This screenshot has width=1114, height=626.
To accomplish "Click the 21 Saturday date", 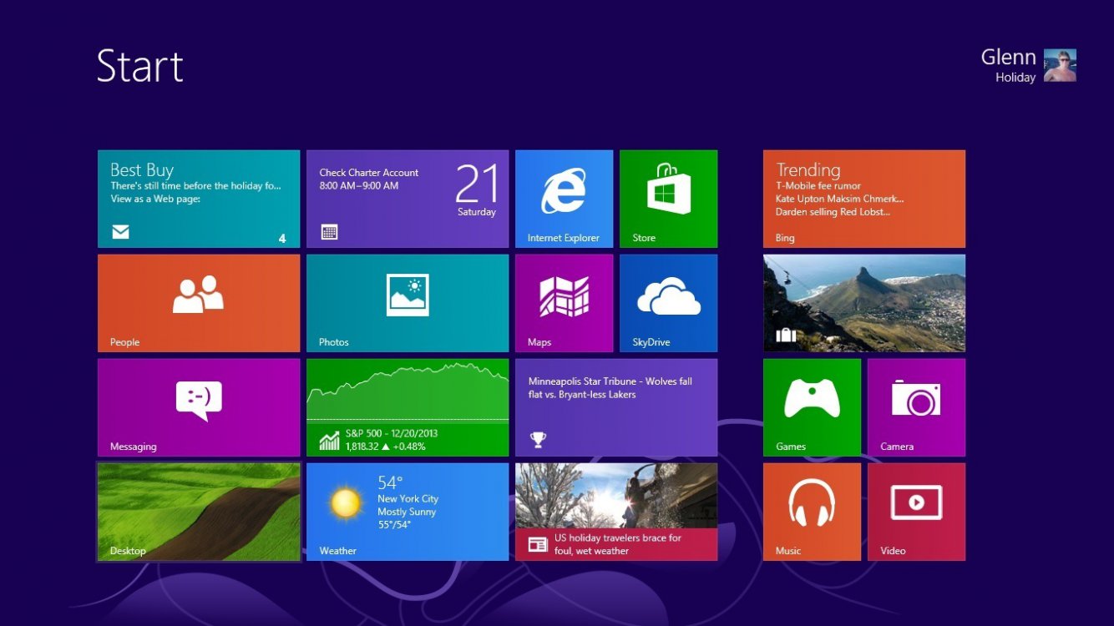I will (x=476, y=191).
